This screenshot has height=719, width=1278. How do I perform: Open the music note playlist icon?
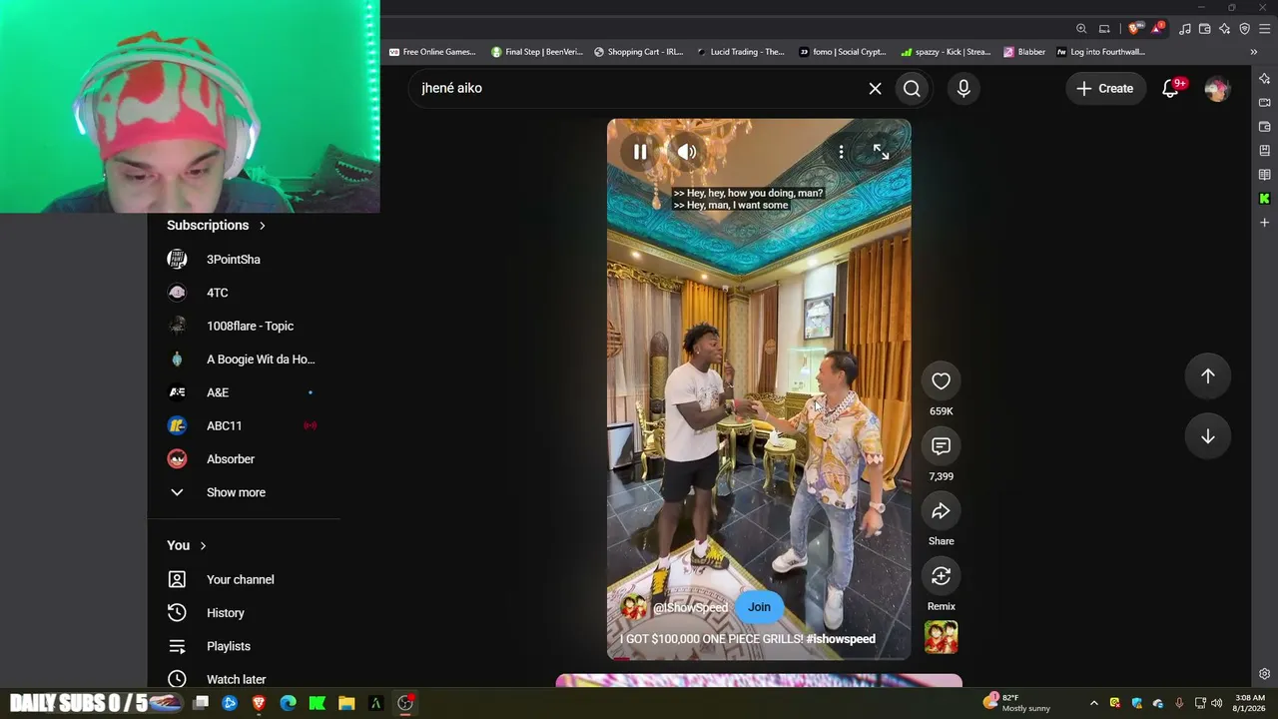tap(1185, 29)
